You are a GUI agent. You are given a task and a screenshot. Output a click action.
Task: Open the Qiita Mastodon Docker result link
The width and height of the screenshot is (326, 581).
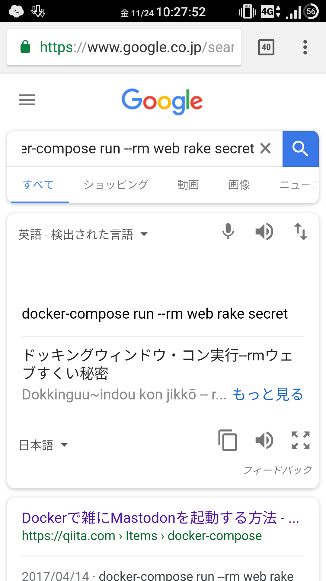pyautogui.click(x=161, y=518)
